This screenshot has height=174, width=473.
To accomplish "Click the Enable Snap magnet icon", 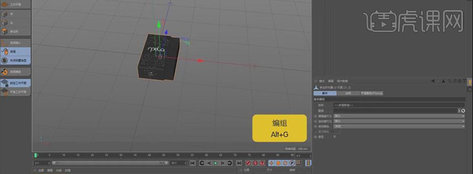I will (x=4, y=72).
